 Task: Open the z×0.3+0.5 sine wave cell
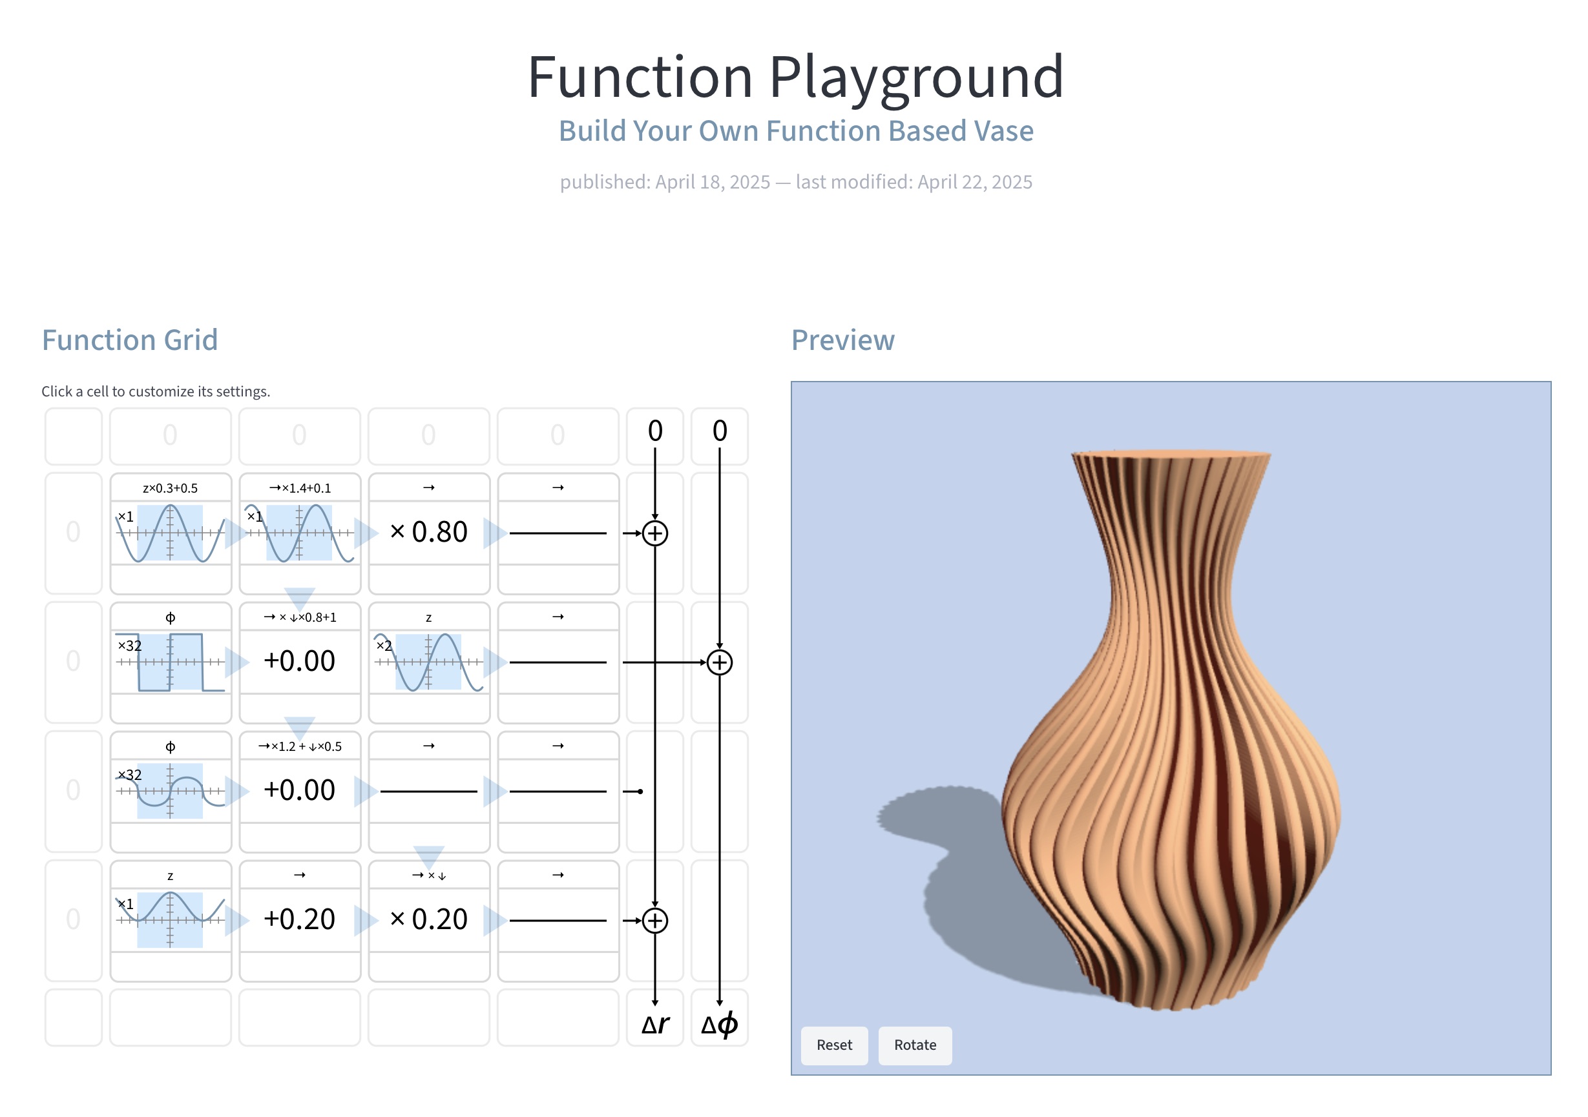[170, 533]
